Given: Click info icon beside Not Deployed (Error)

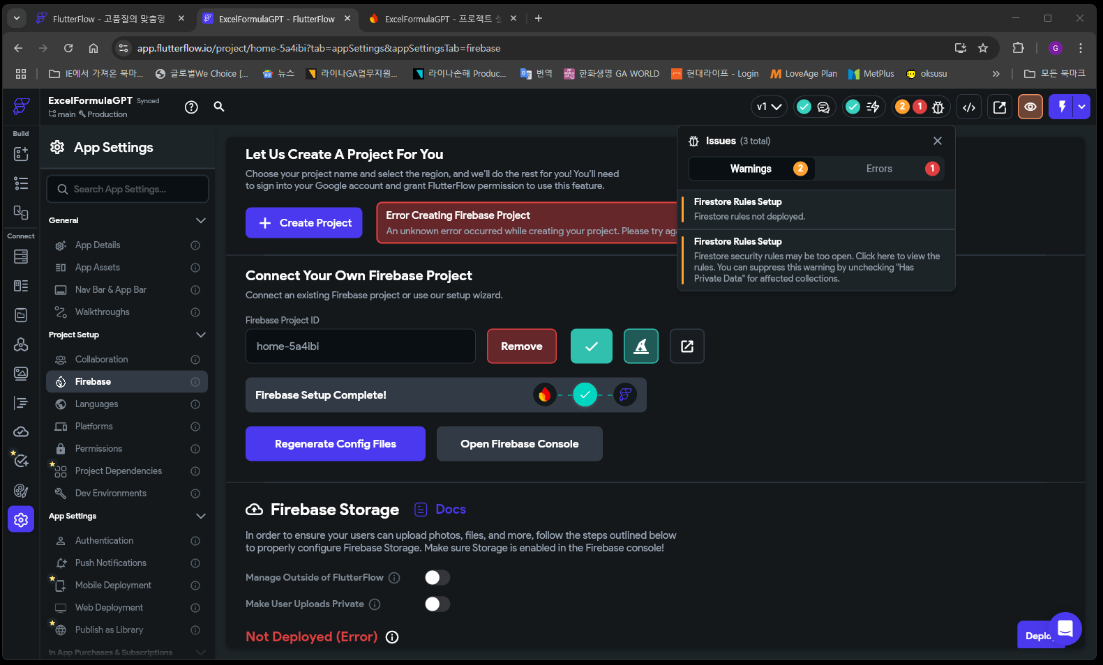Looking at the screenshot, I should click(392, 637).
